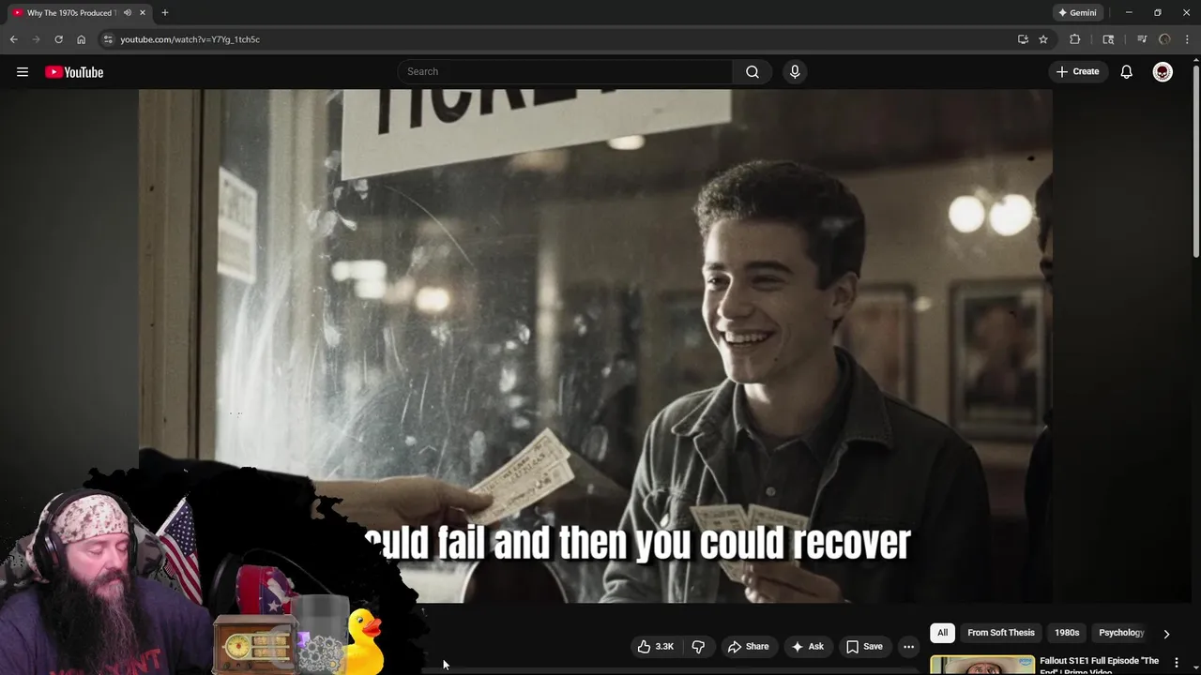Pause video by clicking the player
The image size is (1201, 675).
click(595, 345)
